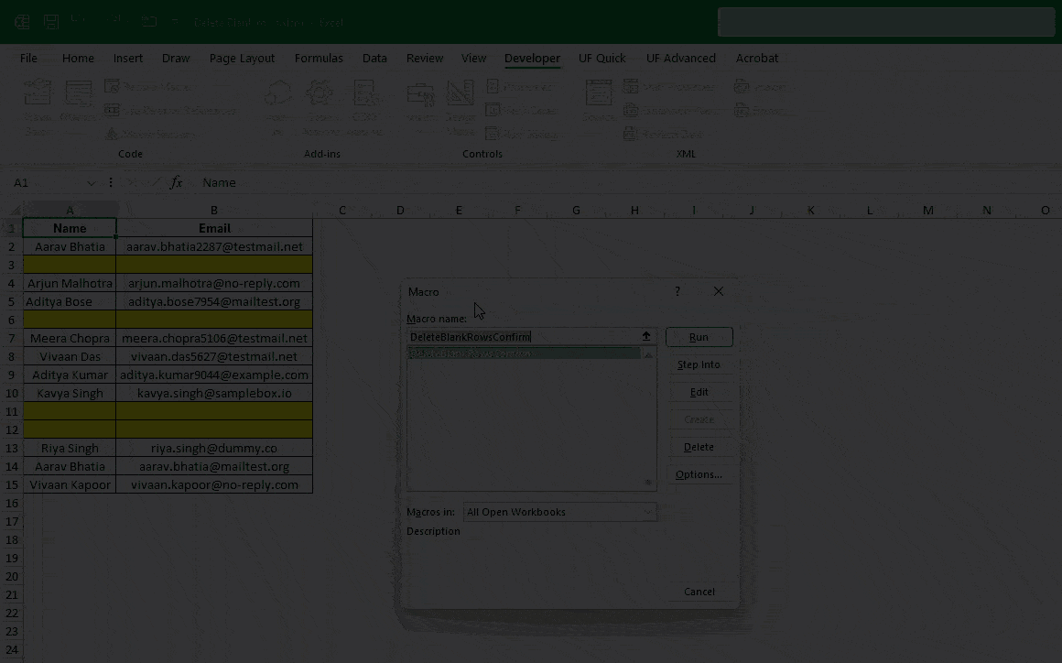Image resolution: width=1062 pixels, height=663 pixels.
Task: Toggle Use Relative References option
Action: pos(113,110)
